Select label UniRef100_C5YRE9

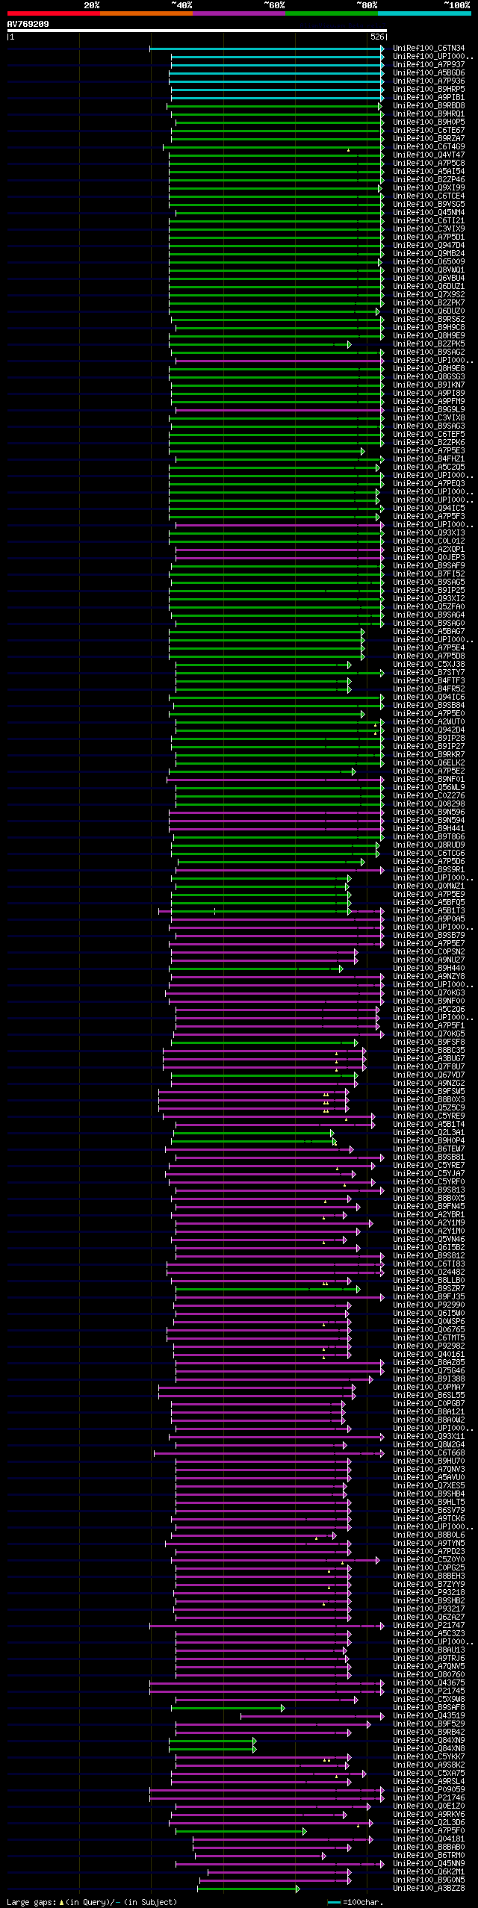[x=429, y=1116]
